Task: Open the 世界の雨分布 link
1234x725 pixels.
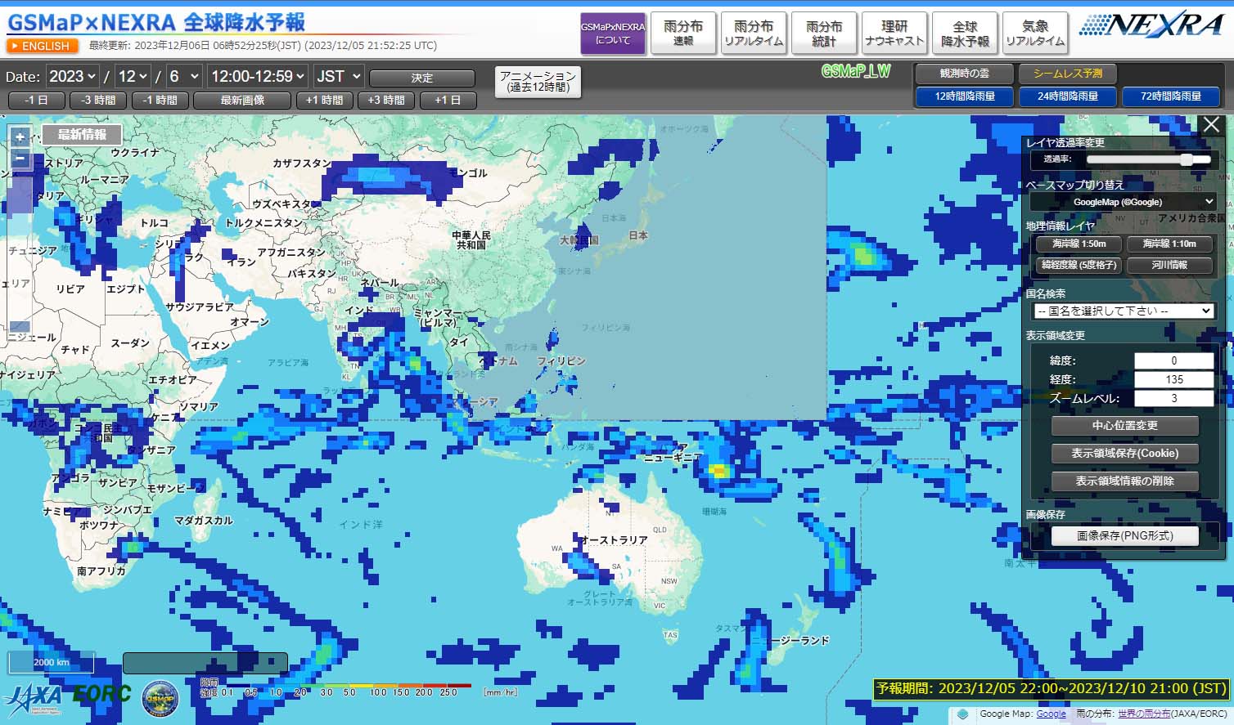Action: (1144, 714)
